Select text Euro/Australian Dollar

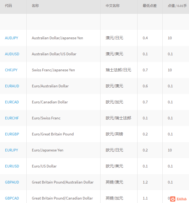point(50,86)
